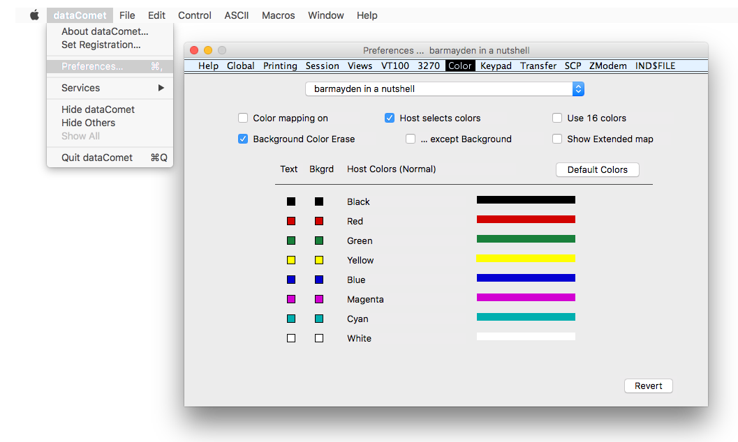The height and width of the screenshot is (442, 738).
Task: Enable Use 16 colors checkbox
Action: (x=557, y=118)
